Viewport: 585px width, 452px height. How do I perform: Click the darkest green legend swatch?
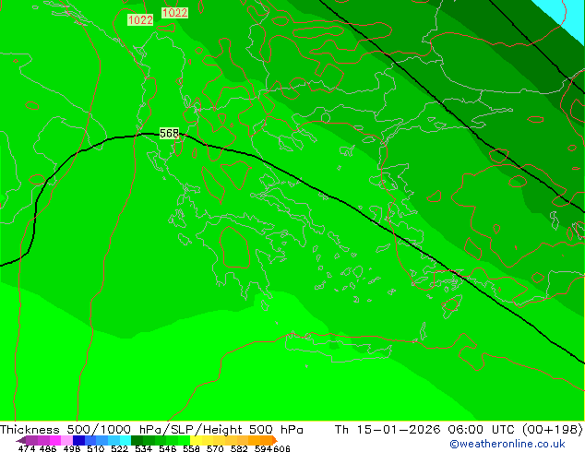coord(137,440)
